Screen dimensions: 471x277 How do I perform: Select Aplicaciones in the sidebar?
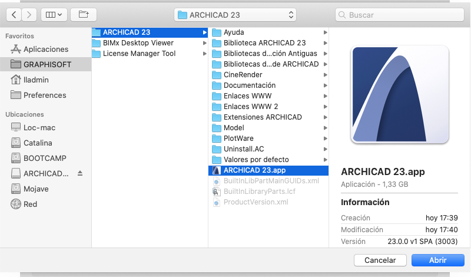(46, 49)
